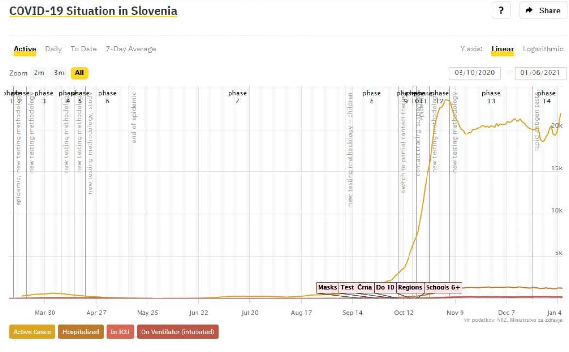Click the question mark help button
Image resolution: width=569 pixels, height=352 pixels.
(x=501, y=11)
